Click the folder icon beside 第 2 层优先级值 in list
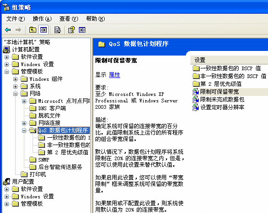268x213 pixels. [196, 84]
